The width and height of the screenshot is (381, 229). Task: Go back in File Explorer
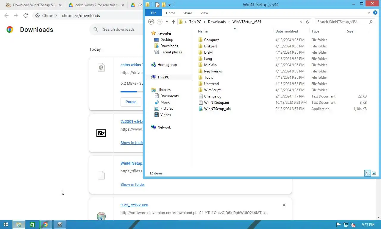point(151,22)
